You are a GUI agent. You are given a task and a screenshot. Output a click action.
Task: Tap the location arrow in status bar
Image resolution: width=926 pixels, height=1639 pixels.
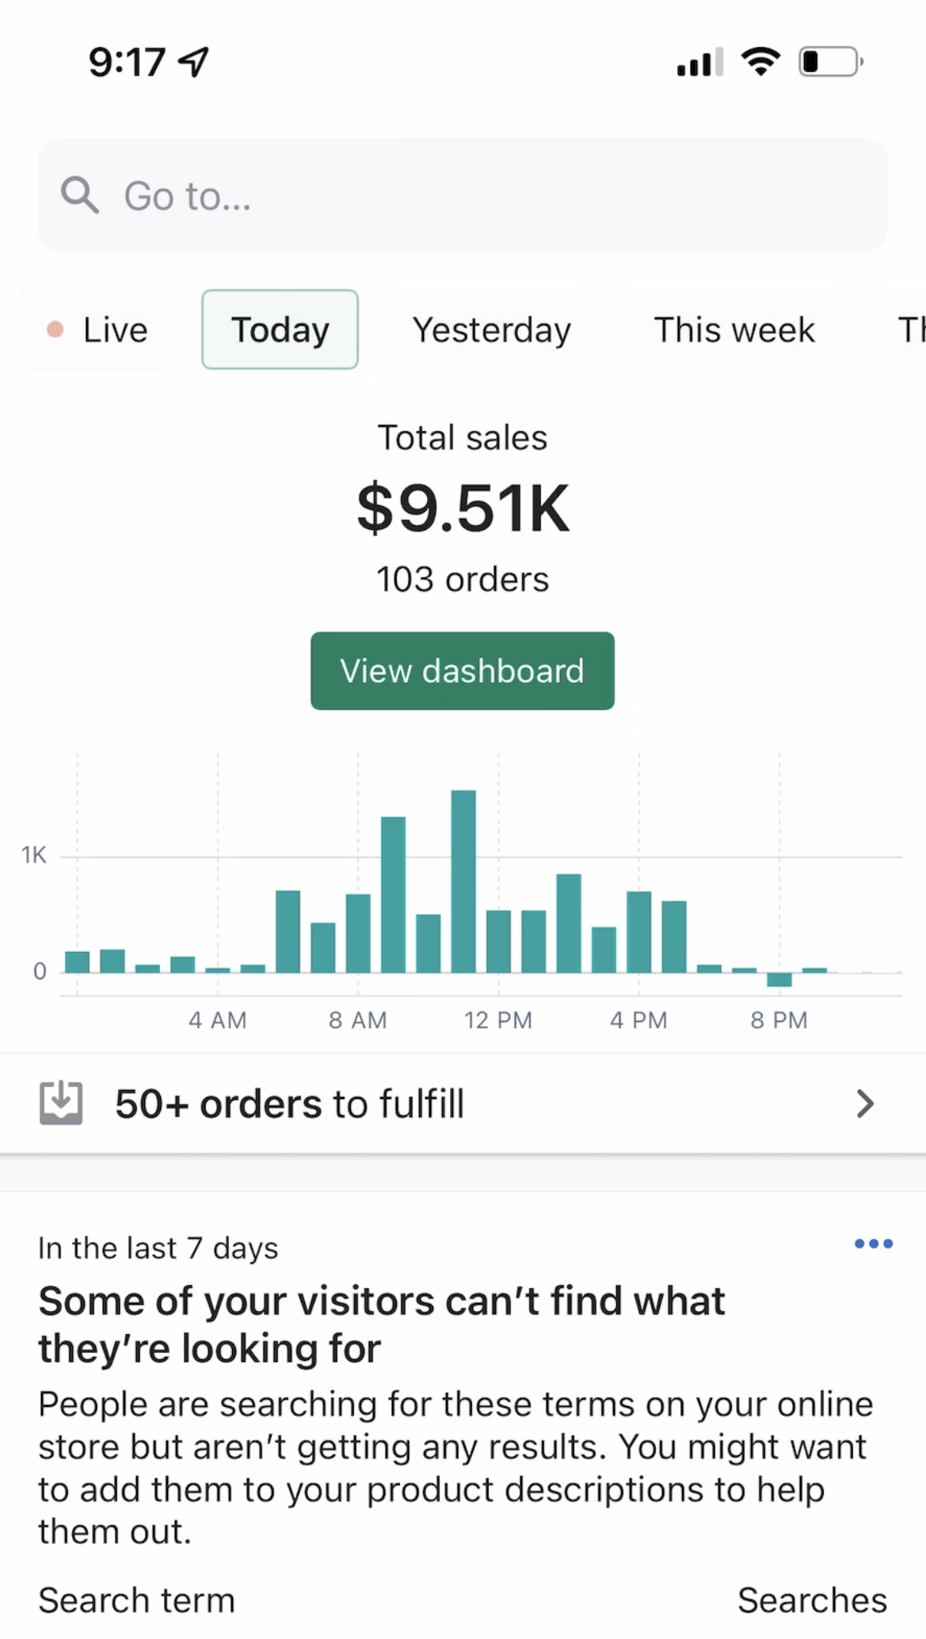194,62
